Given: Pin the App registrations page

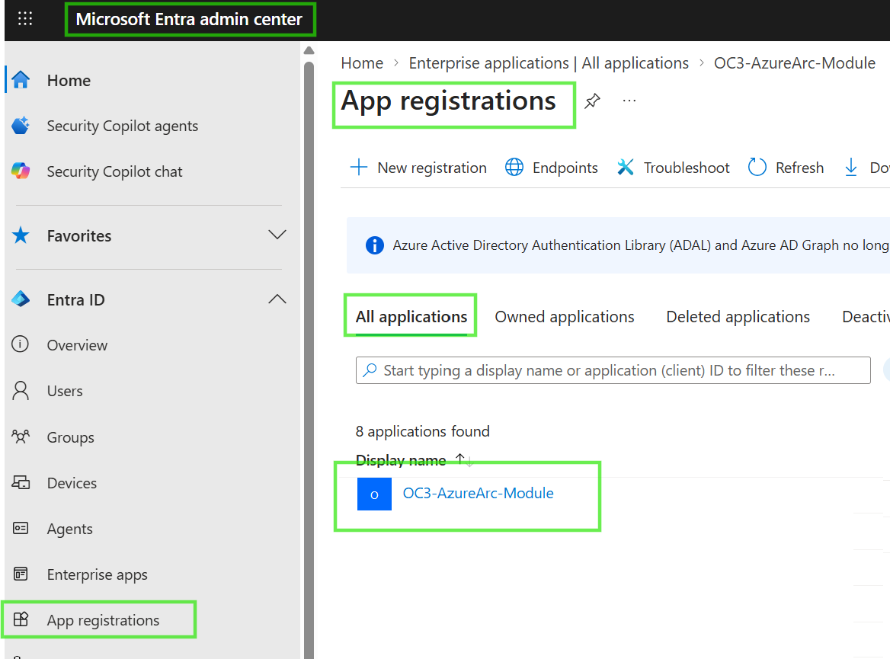Looking at the screenshot, I should (592, 101).
